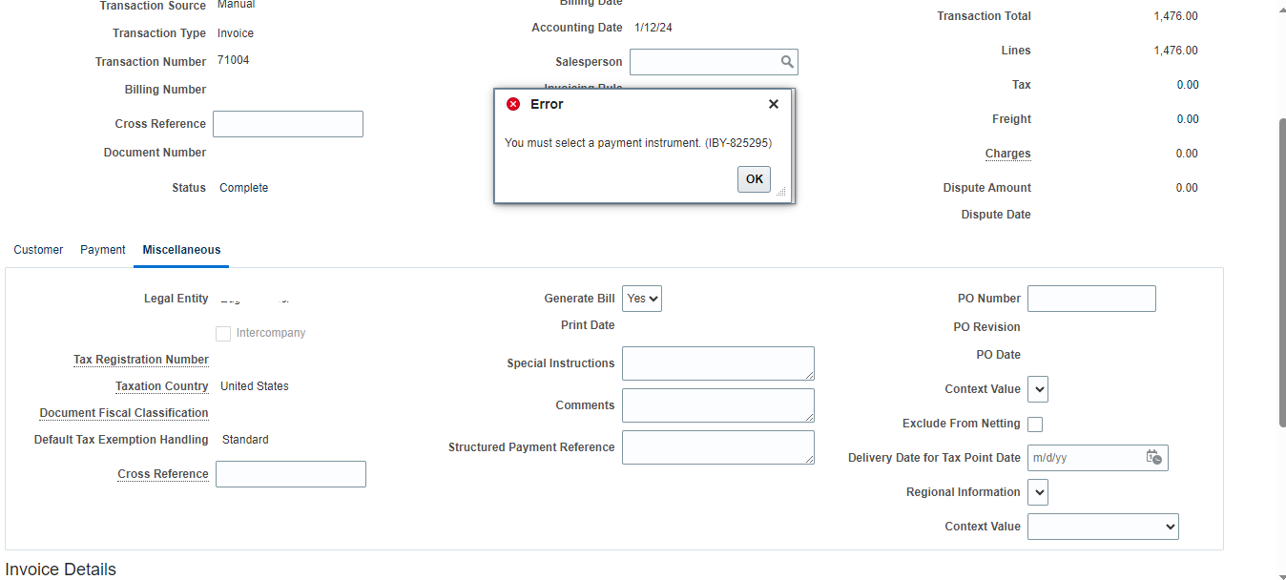Open the Salesperson search magnifier

point(786,61)
